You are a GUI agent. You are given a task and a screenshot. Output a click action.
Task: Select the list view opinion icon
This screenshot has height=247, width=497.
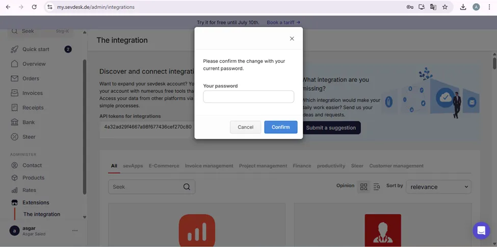tap(377, 187)
